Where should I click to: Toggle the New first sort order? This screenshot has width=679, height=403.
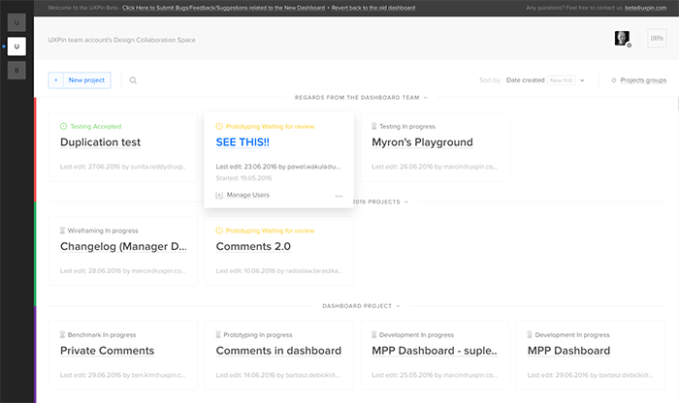[x=562, y=80]
